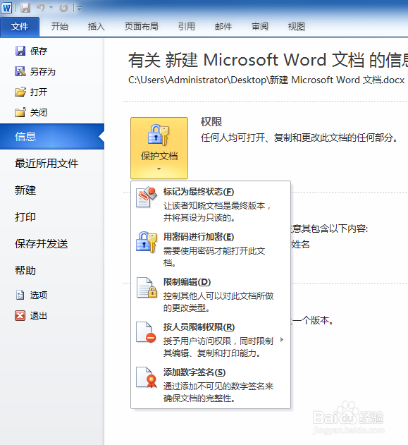This screenshot has width=408, height=445.
Task: Click the 另存为 label in sidebar
Action: coord(43,71)
